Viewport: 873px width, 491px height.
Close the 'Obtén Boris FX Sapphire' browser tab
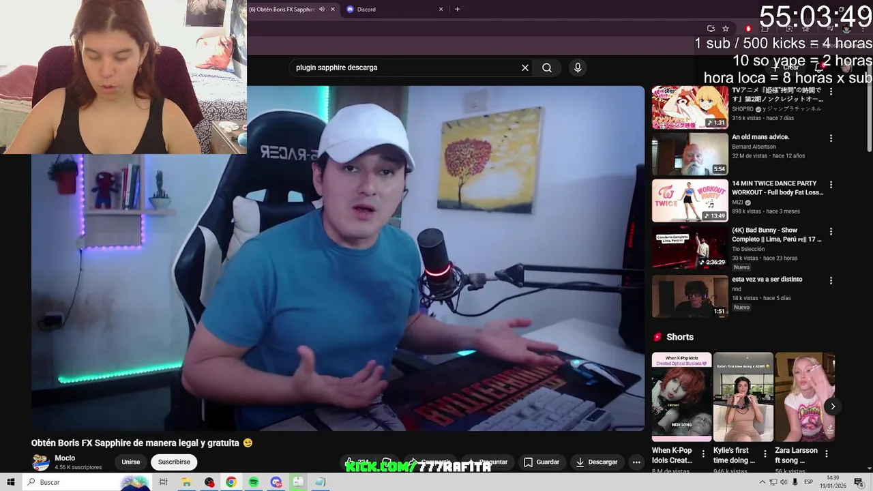pyautogui.click(x=333, y=9)
